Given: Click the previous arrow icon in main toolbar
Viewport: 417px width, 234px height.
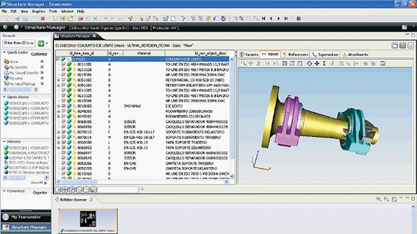Looking at the screenshot, I should point(271,19).
